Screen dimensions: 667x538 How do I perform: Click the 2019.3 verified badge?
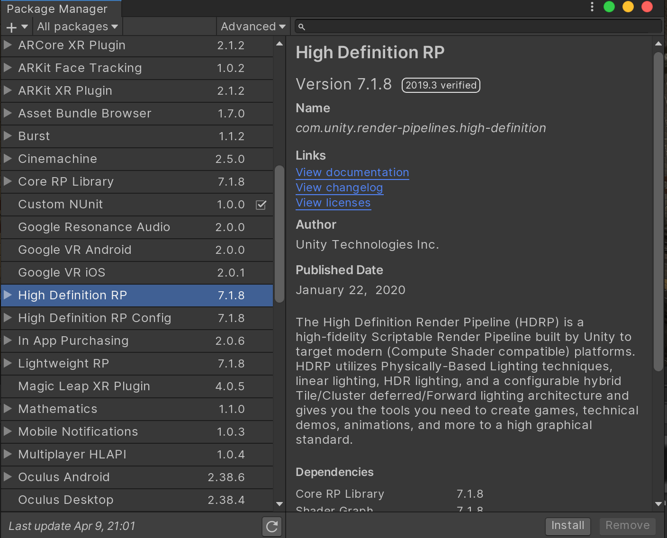pos(441,85)
